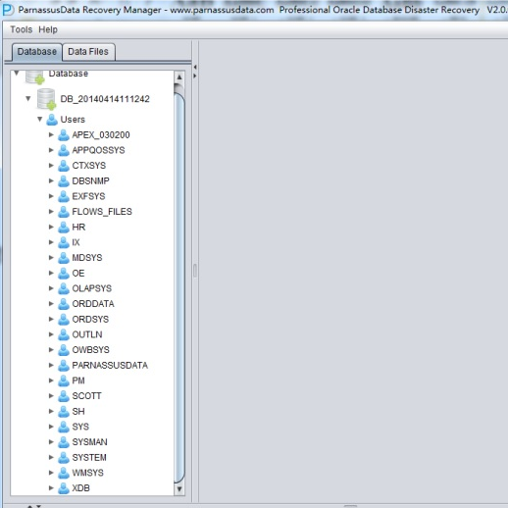Switch to the Data Files tab
The image size is (508, 508).
click(88, 52)
